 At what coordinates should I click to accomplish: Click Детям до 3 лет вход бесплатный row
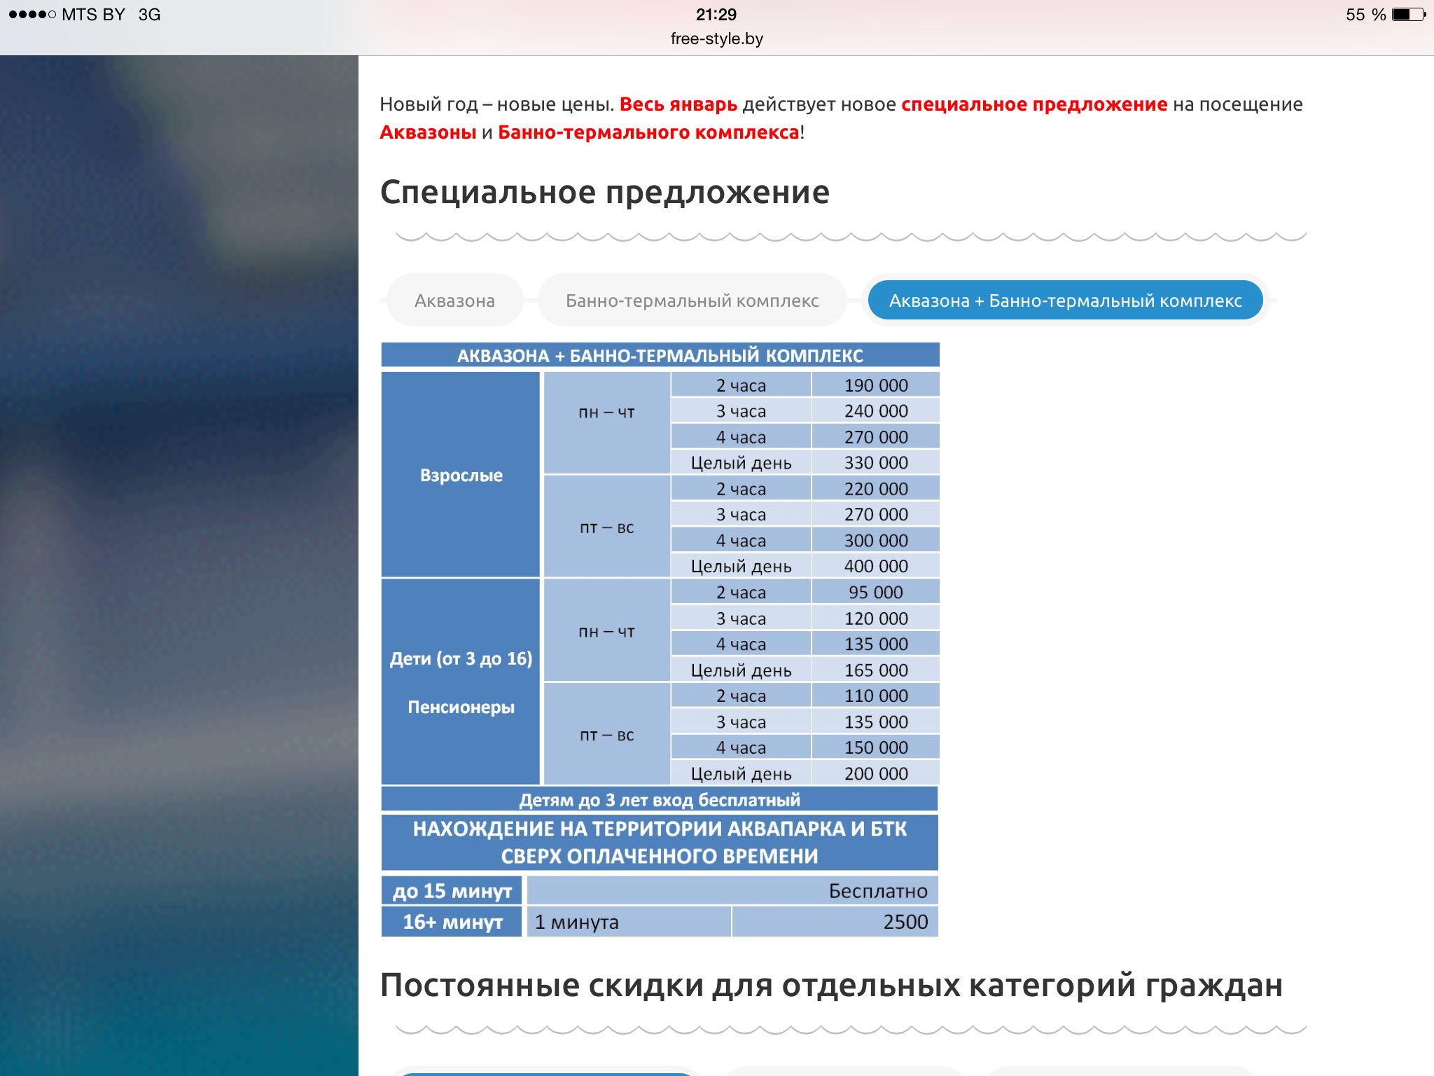click(x=660, y=799)
